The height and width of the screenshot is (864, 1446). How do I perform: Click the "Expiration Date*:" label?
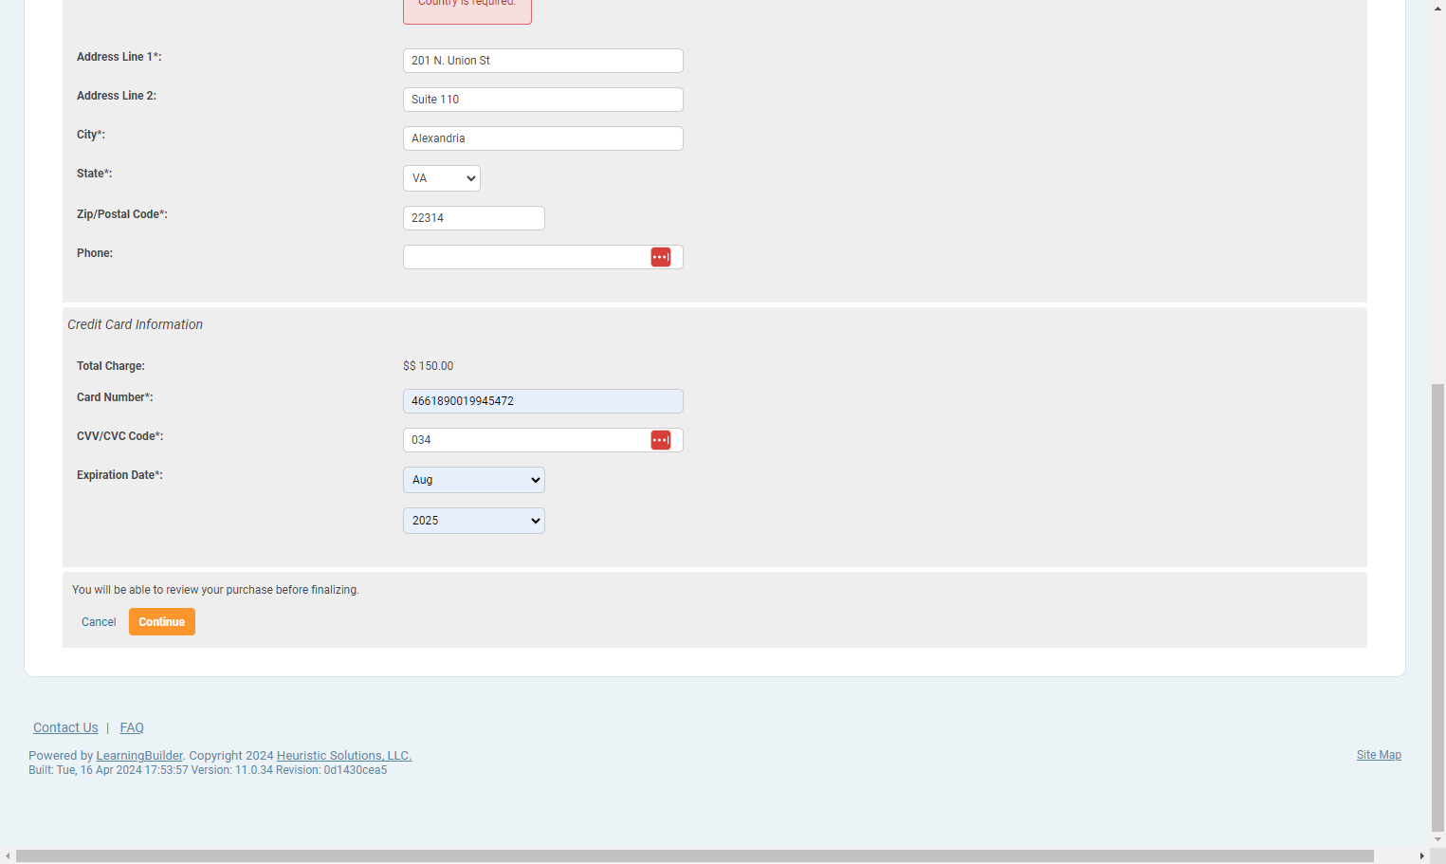click(x=119, y=475)
